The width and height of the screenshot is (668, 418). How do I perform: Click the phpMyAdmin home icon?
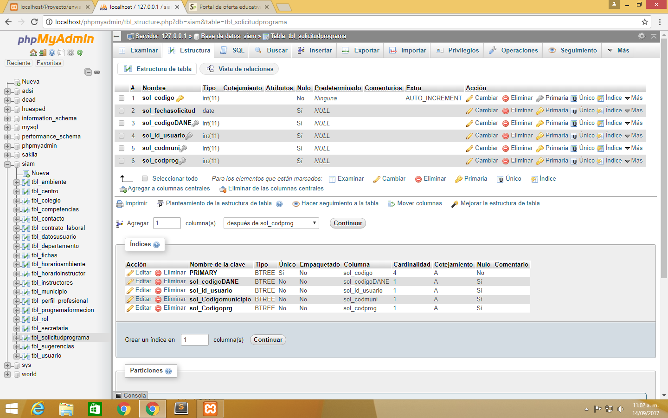[33, 52]
